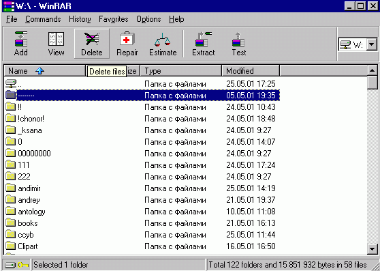
Task: Maximize the WinRAR window
Action: pyautogui.click(x=360, y=6)
